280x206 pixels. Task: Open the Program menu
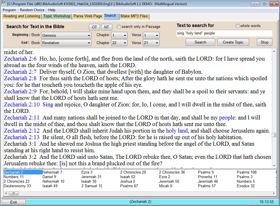(9, 10)
